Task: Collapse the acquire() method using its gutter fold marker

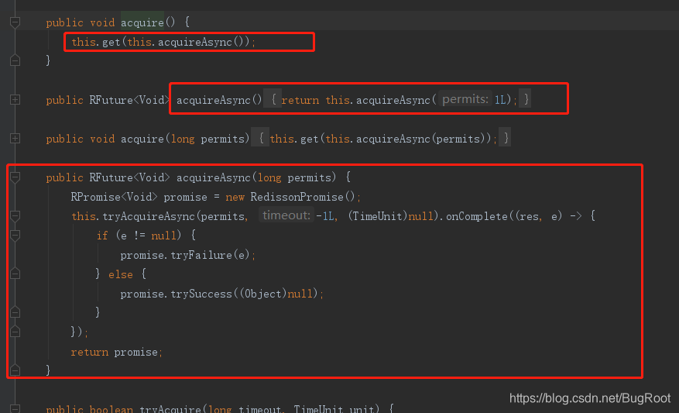Action: pos(15,22)
